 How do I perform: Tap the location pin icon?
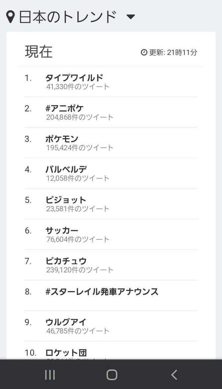tap(11, 17)
